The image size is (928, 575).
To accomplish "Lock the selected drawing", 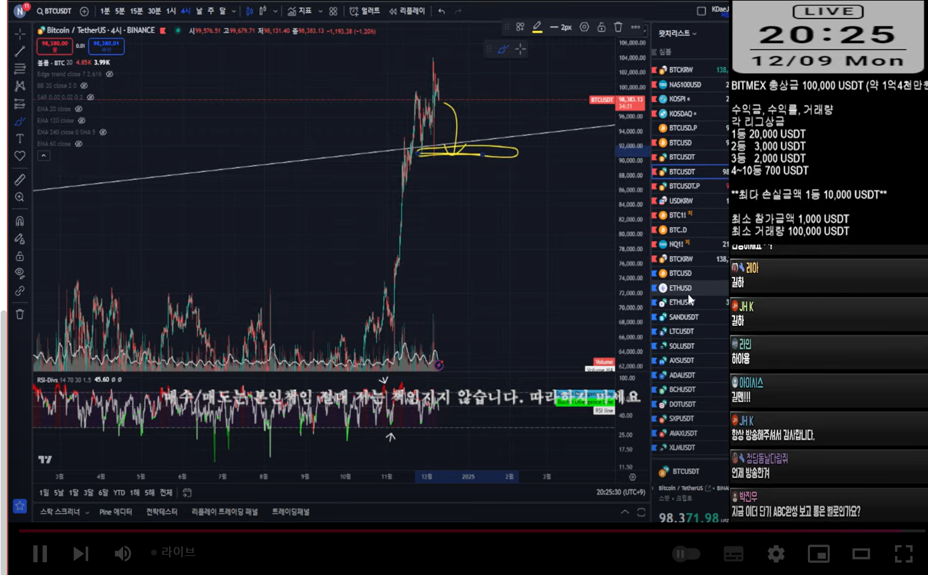I will click(601, 27).
